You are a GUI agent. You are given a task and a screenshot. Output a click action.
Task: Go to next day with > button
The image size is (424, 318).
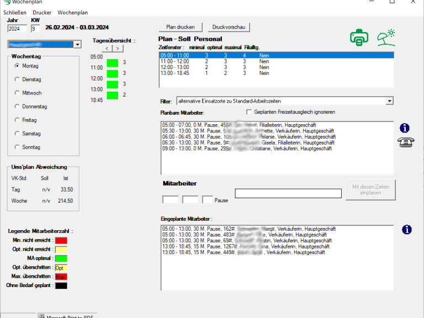tap(118, 49)
